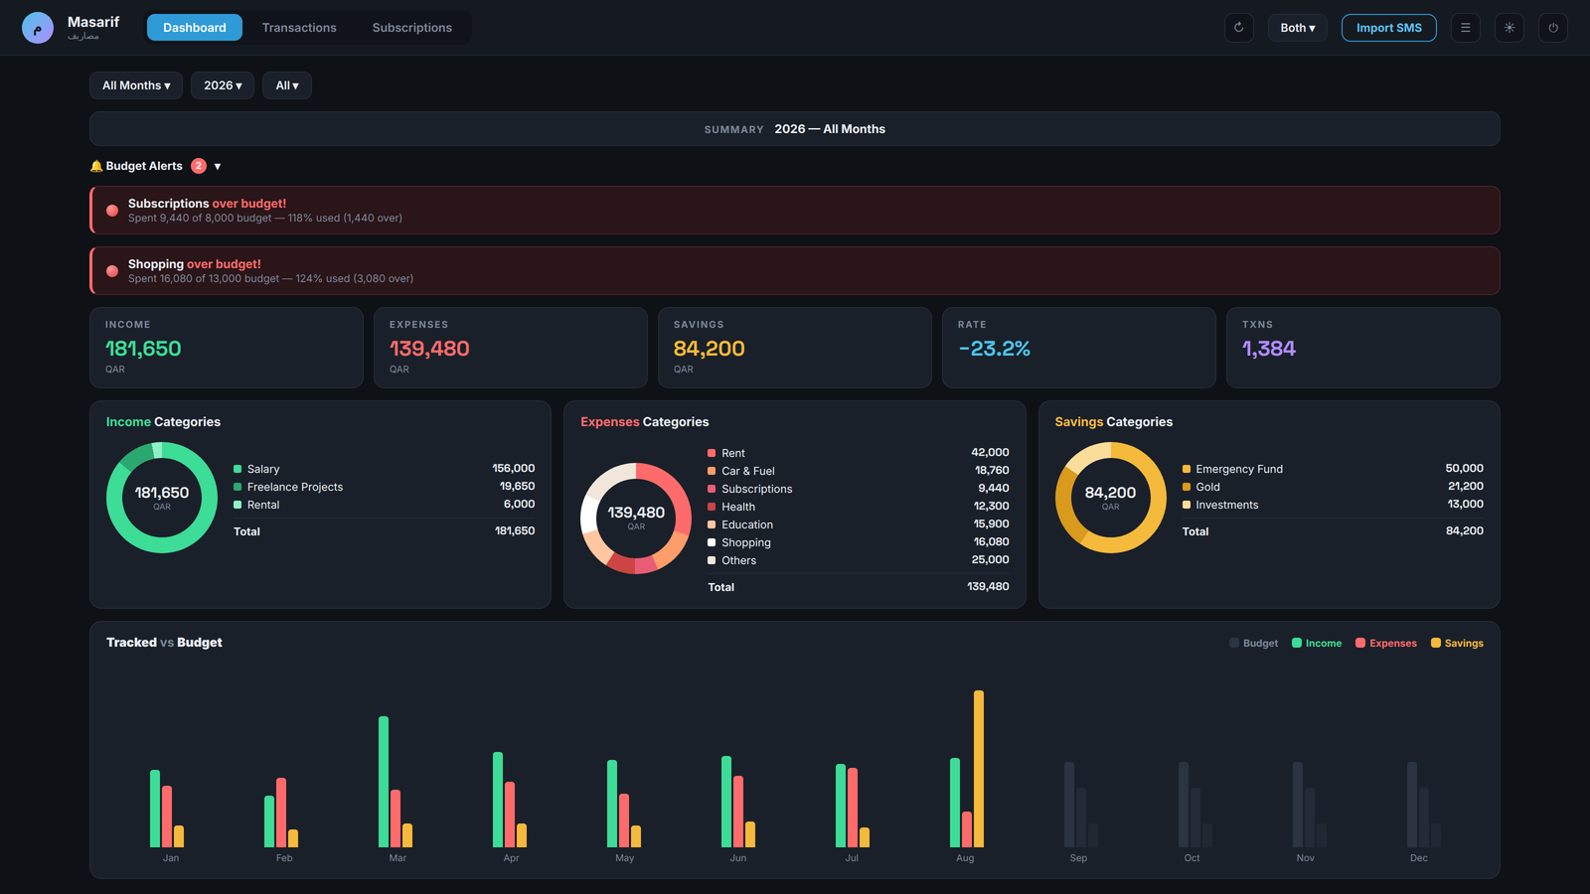
Task: Open the hamburger menu icon
Action: pyautogui.click(x=1465, y=28)
